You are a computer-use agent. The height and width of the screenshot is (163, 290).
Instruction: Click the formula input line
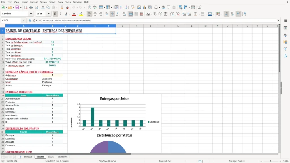point(159,20)
